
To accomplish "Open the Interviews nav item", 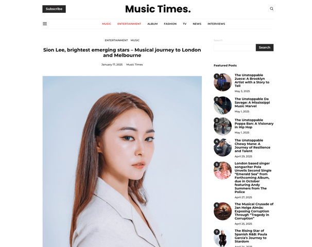I will [216, 24].
